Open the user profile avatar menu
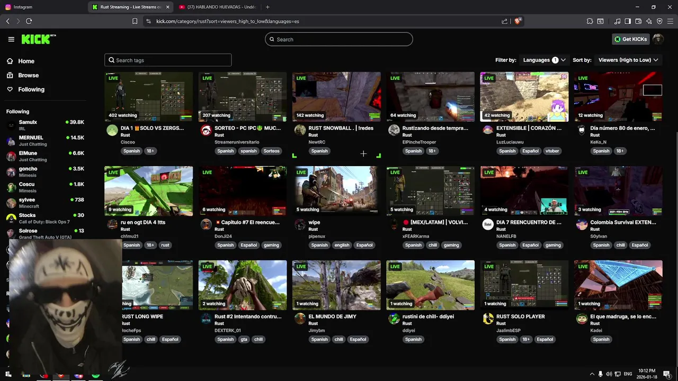The width and height of the screenshot is (678, 381). 658,39
